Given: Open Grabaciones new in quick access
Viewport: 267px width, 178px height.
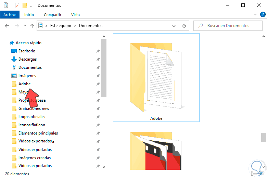Looking at the screenshot, I should (34, 109).
